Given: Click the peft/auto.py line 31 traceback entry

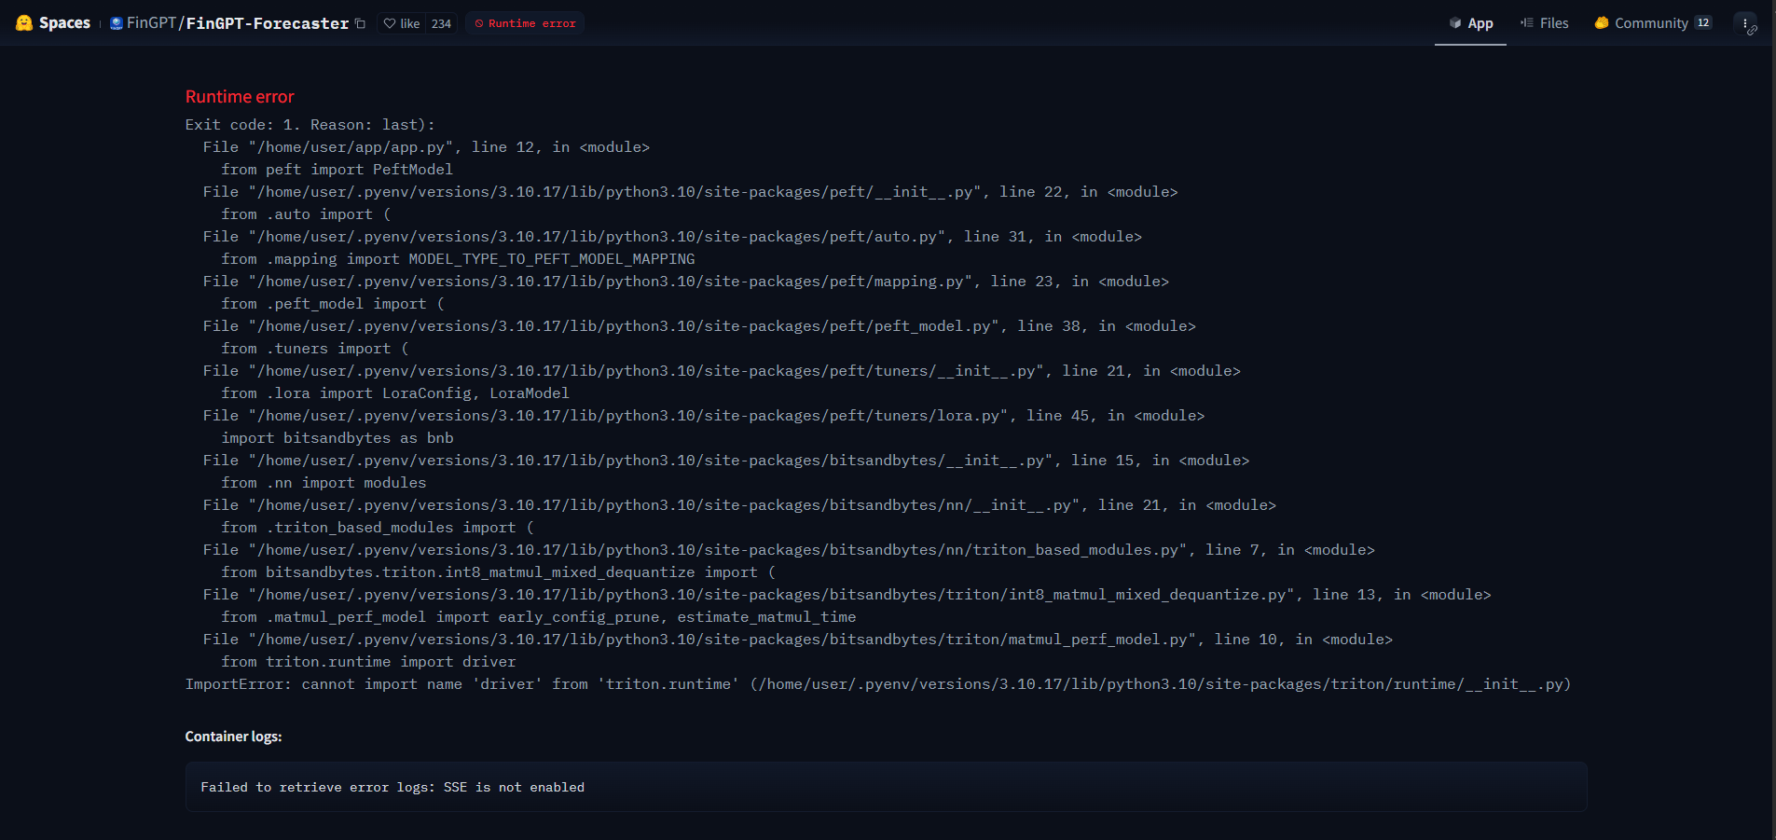Looking at the screenshot, I should [672, 237].
